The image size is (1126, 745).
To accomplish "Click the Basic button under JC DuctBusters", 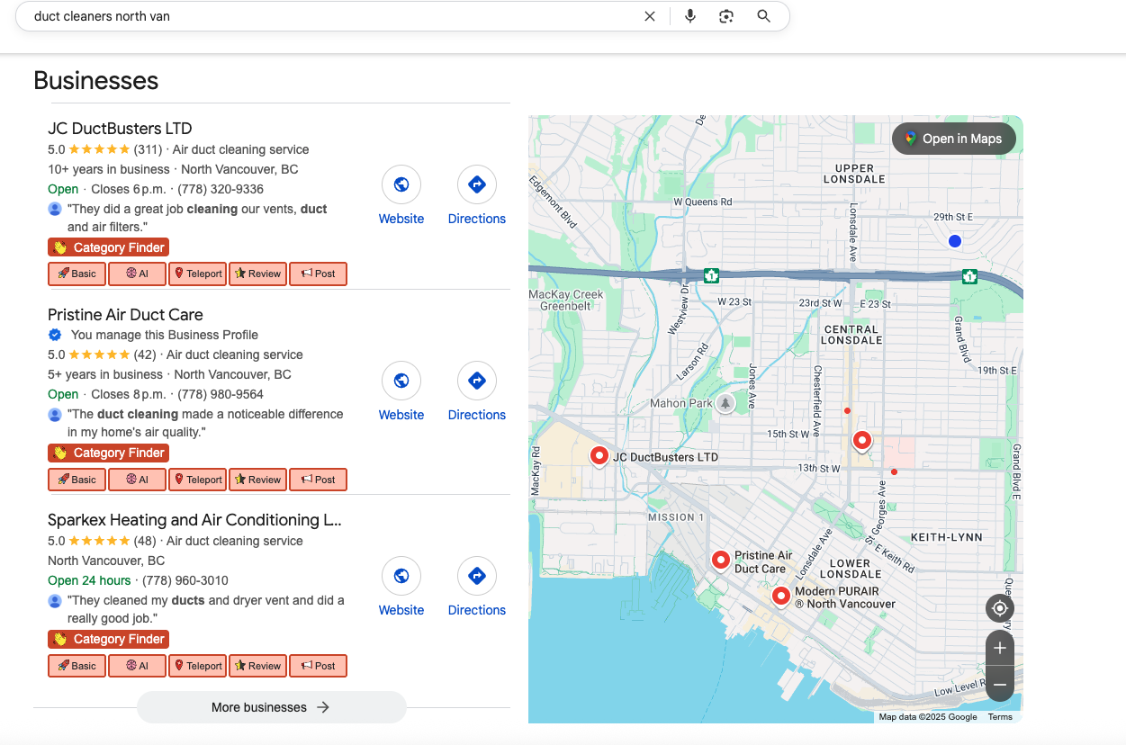I will (x=77, y=274).
